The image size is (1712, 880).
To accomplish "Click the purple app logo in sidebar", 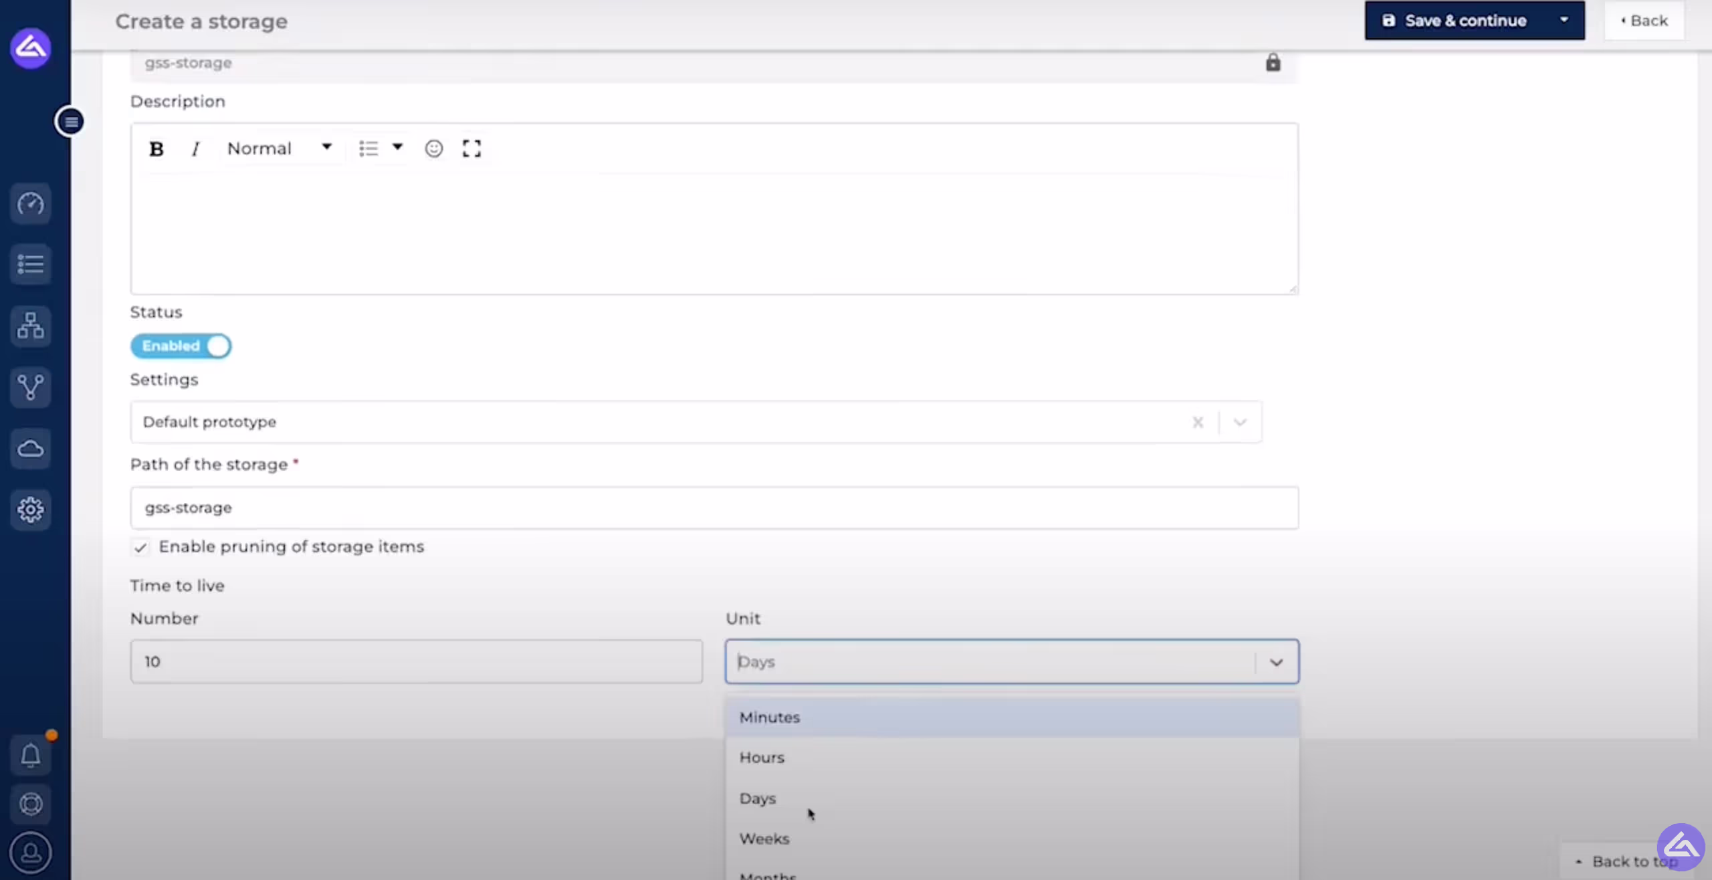I will click(x=30, y=48).
